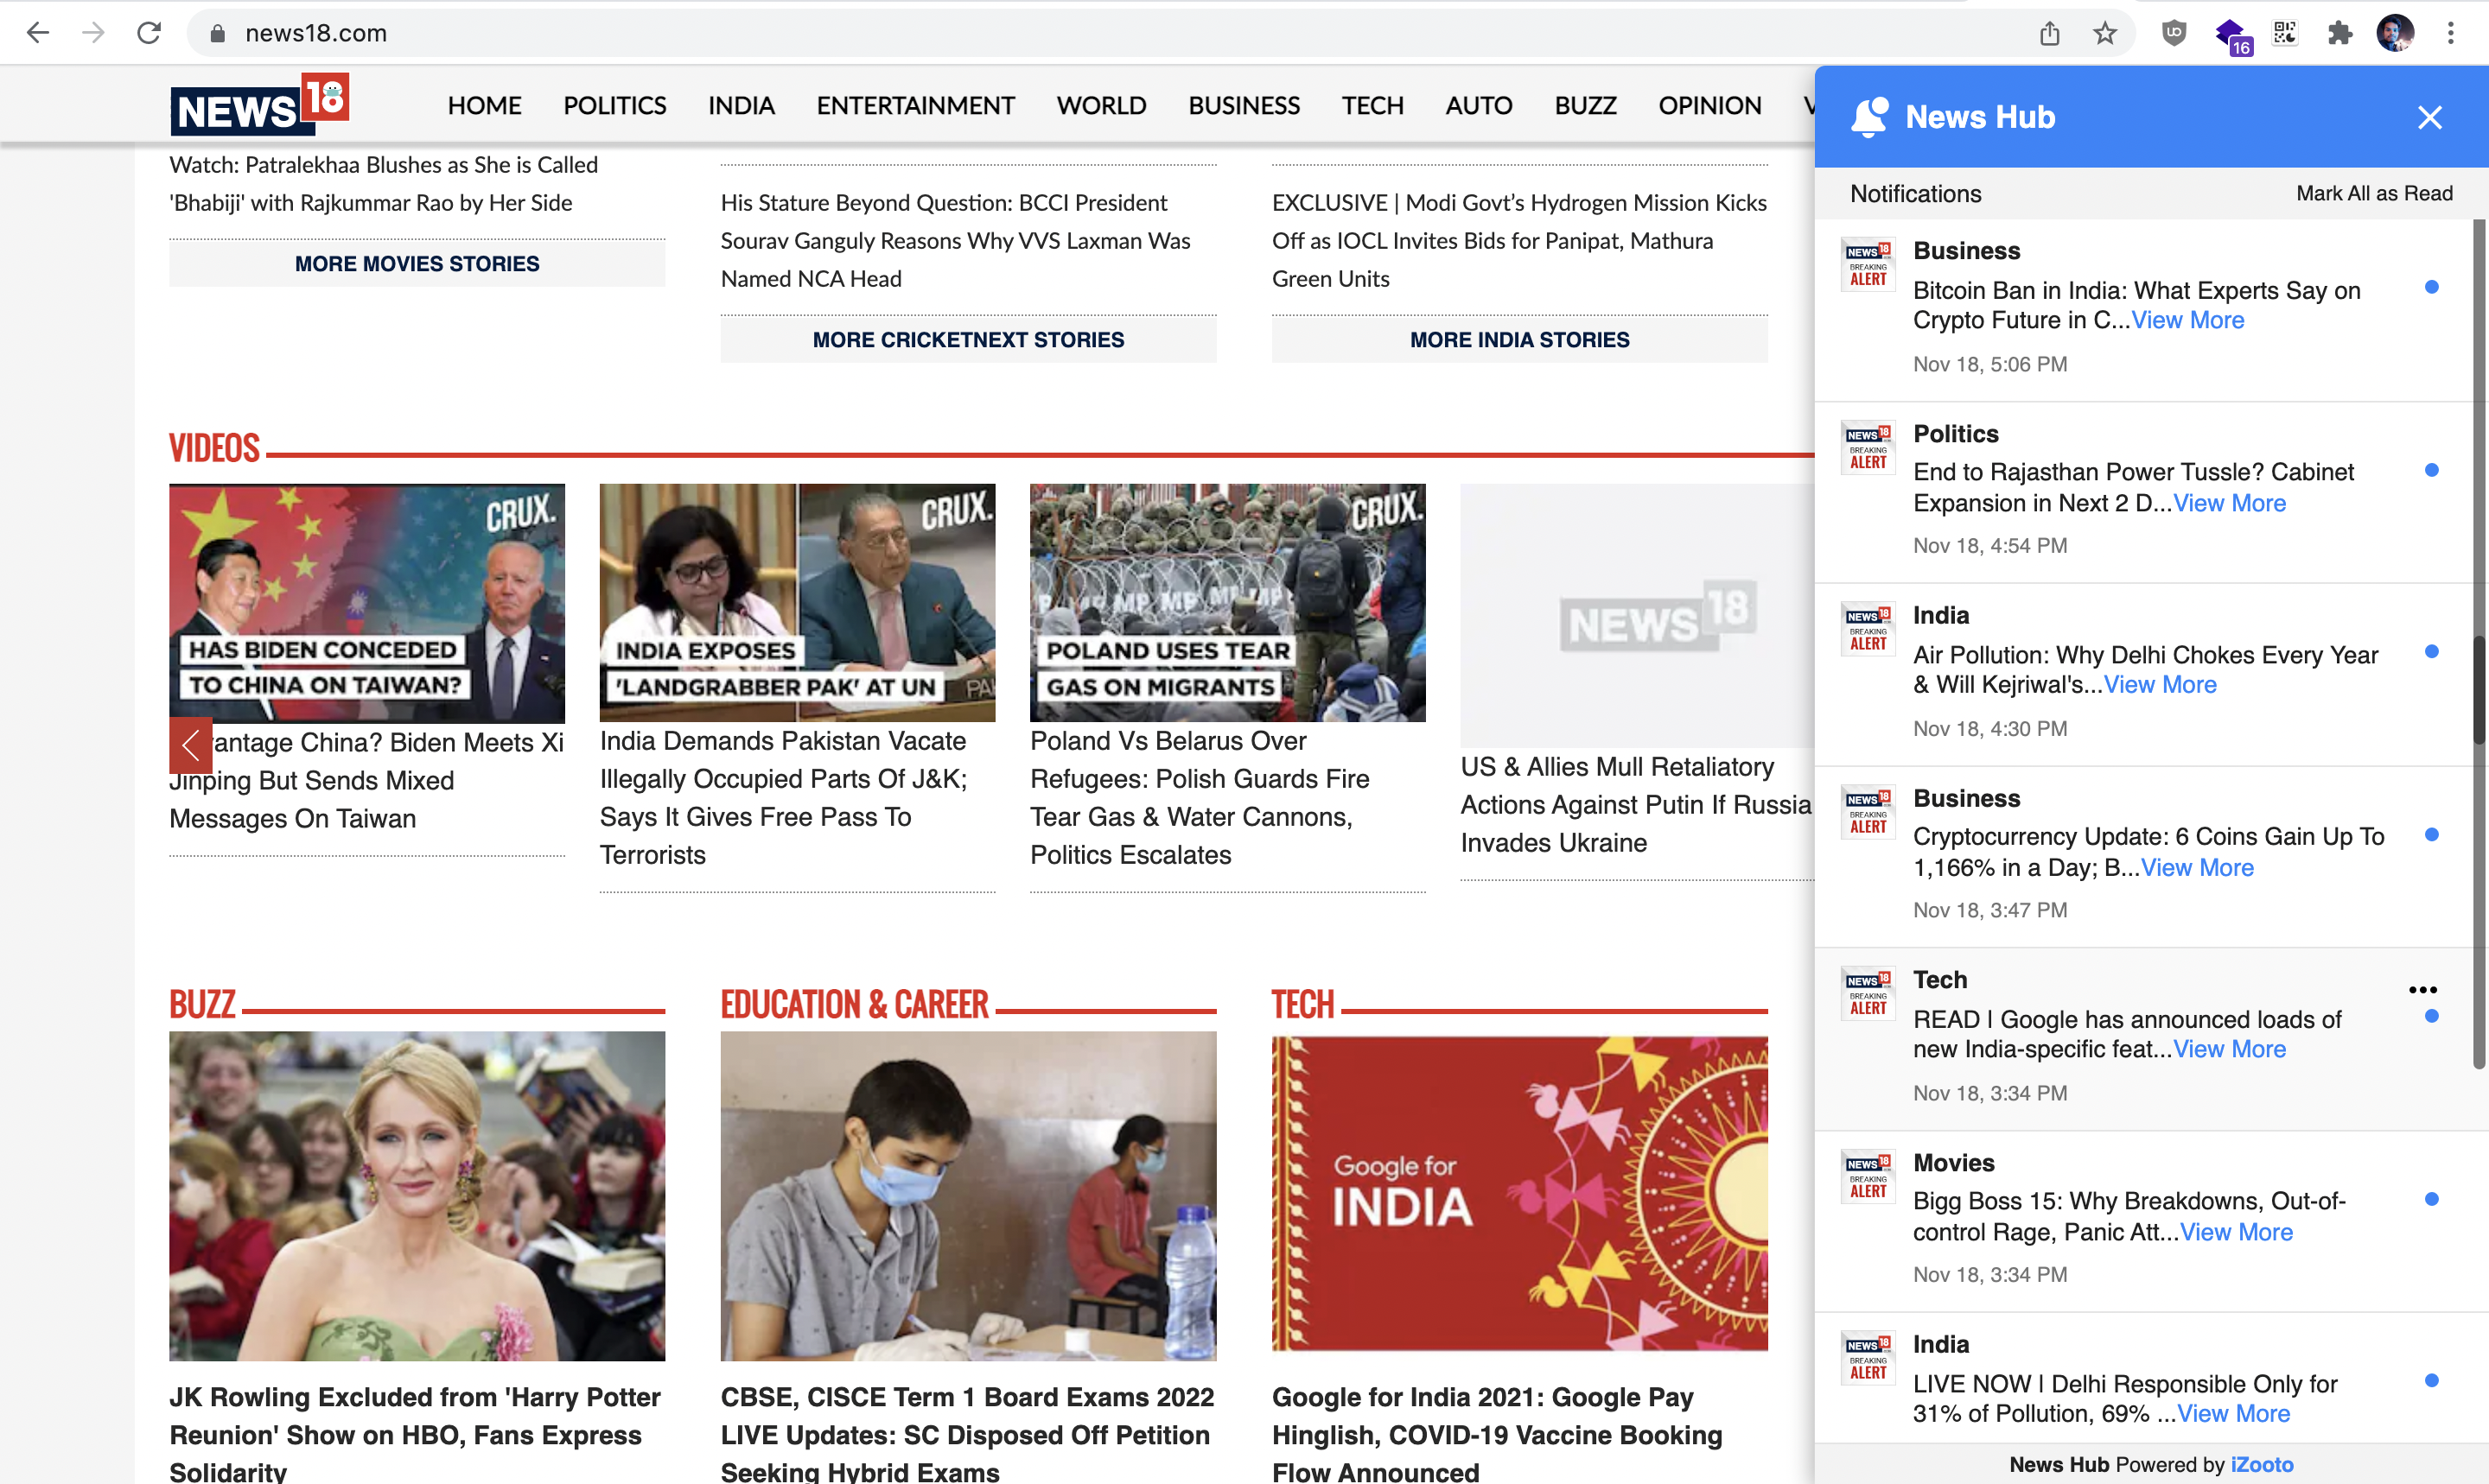
Task: Open the iZooto link in footer
Action: pos(2262,1464)
